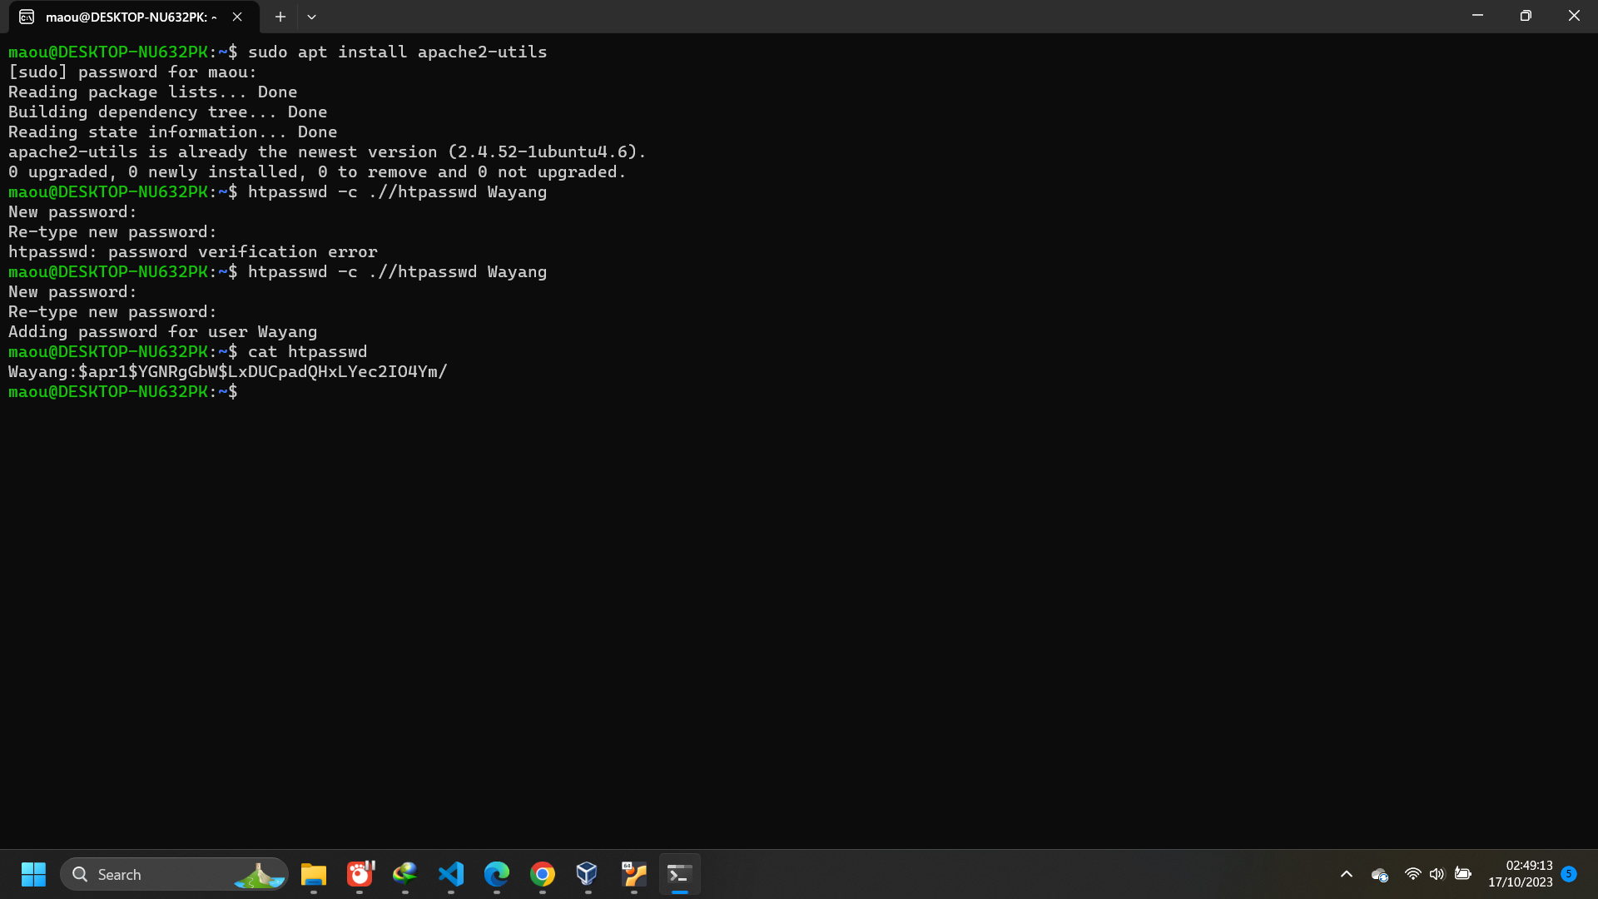Open OneDrive sync status in the tray
1598x899 pixels.
pos(1379,875)
